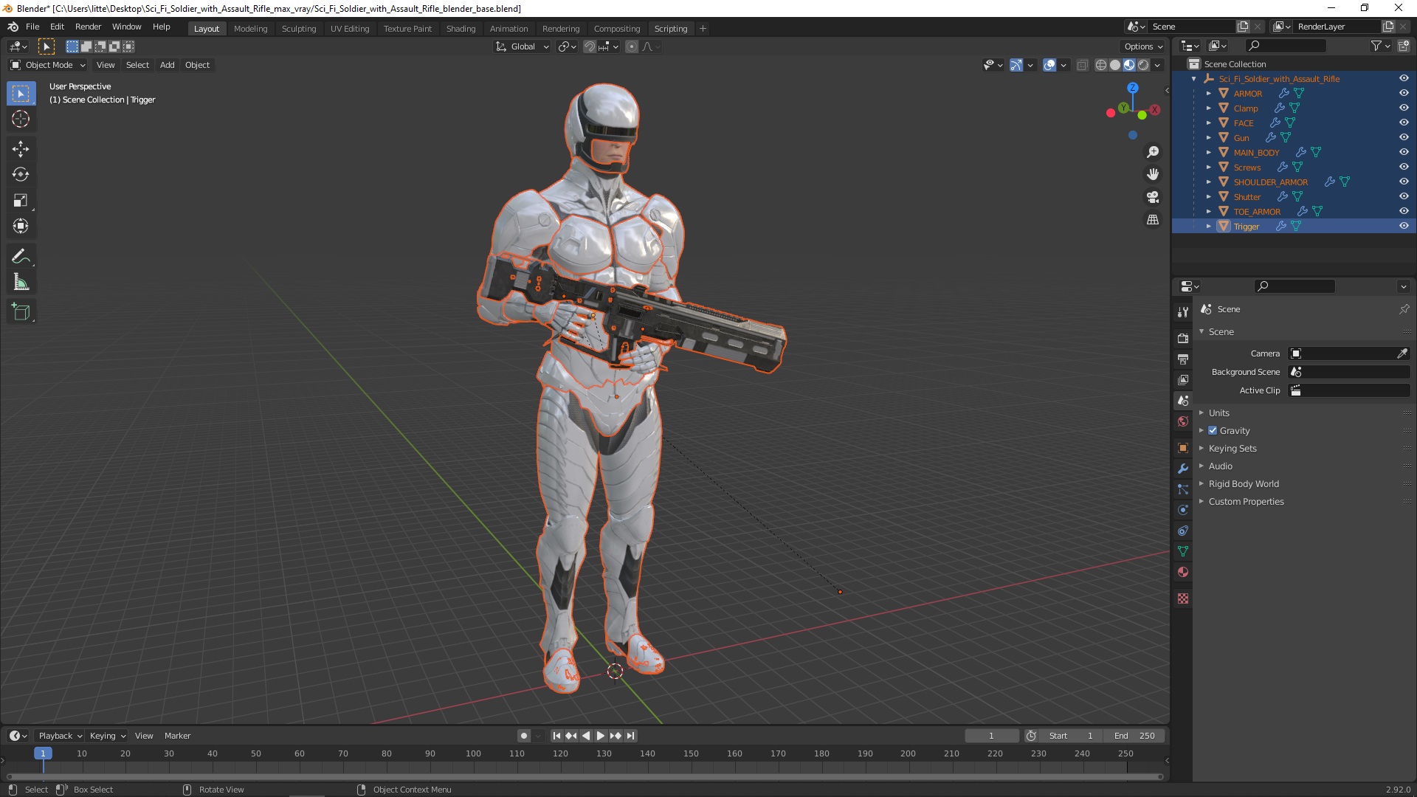This screenshot has width=1417, height=797.
Task: Click the Options button in header
Action: click(x=1142, y=46)
